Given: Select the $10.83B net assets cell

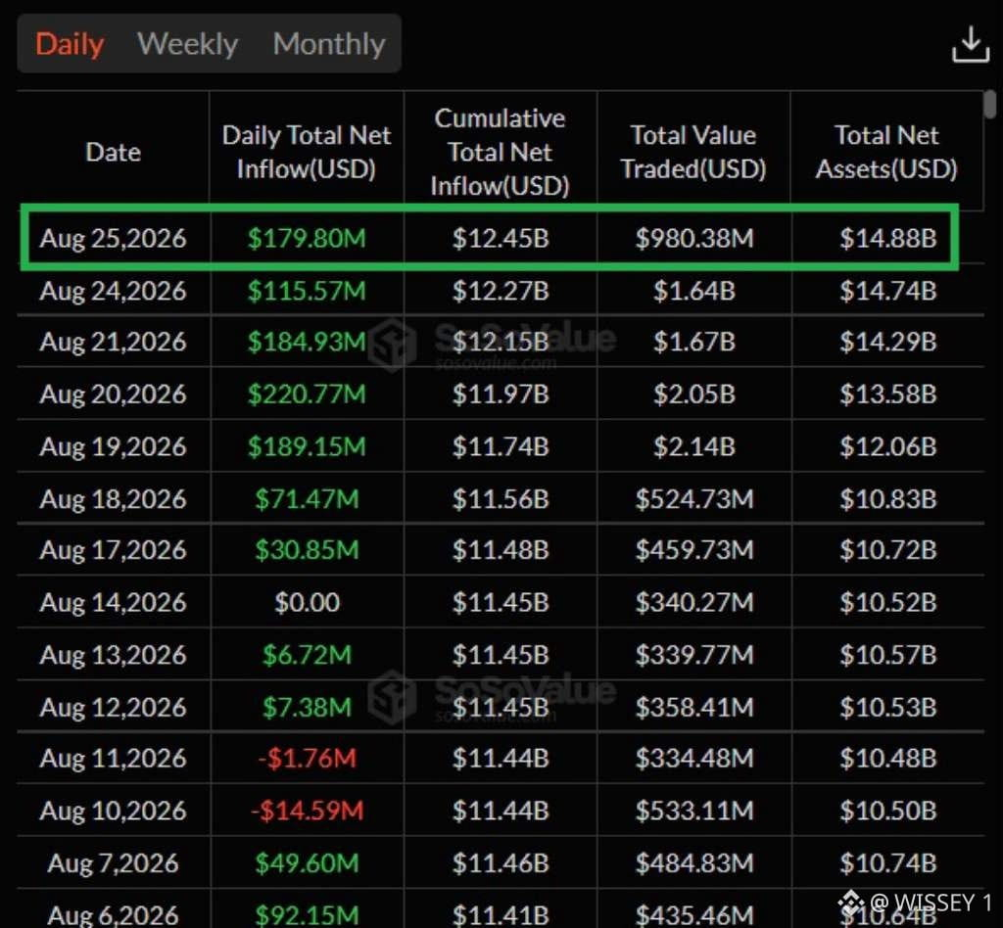Looking at the screenshot, I should [887, 499].
